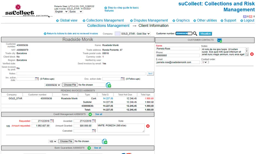Click green plus in Credit Management header
The width and height of the screenshot is (256, 154).
[x=90, y=114]
